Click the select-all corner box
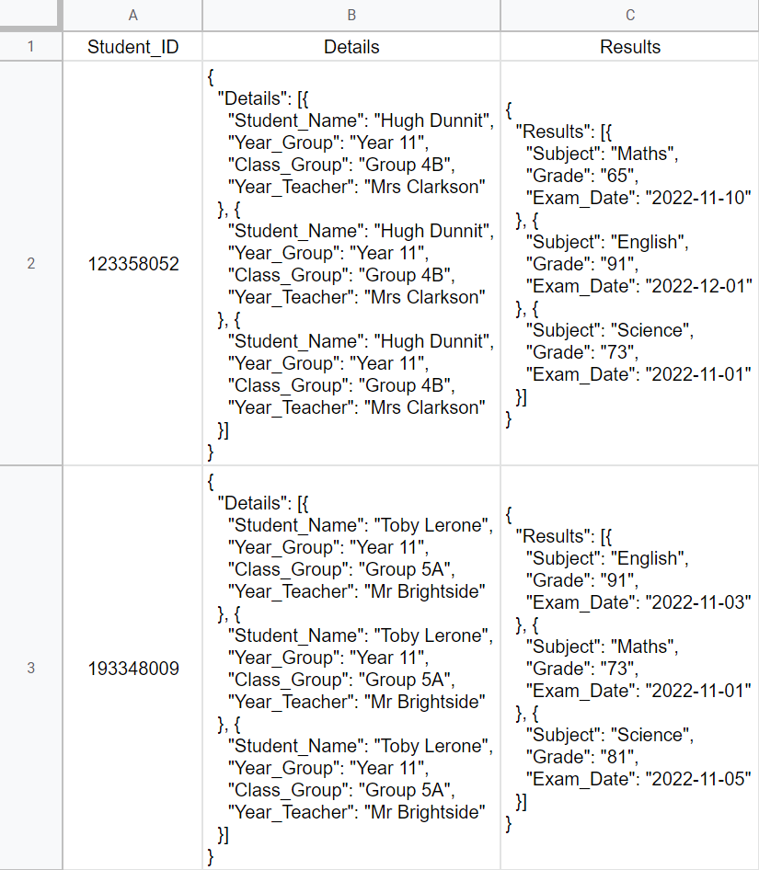The width and height of the screenshot is (759, 870). [30, 14]
